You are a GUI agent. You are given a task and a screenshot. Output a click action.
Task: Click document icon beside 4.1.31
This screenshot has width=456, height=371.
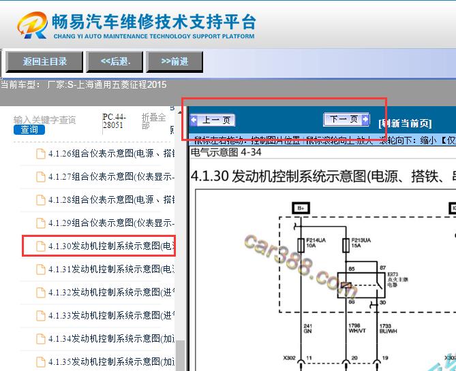pyautogui.click(x=41, y=270)
